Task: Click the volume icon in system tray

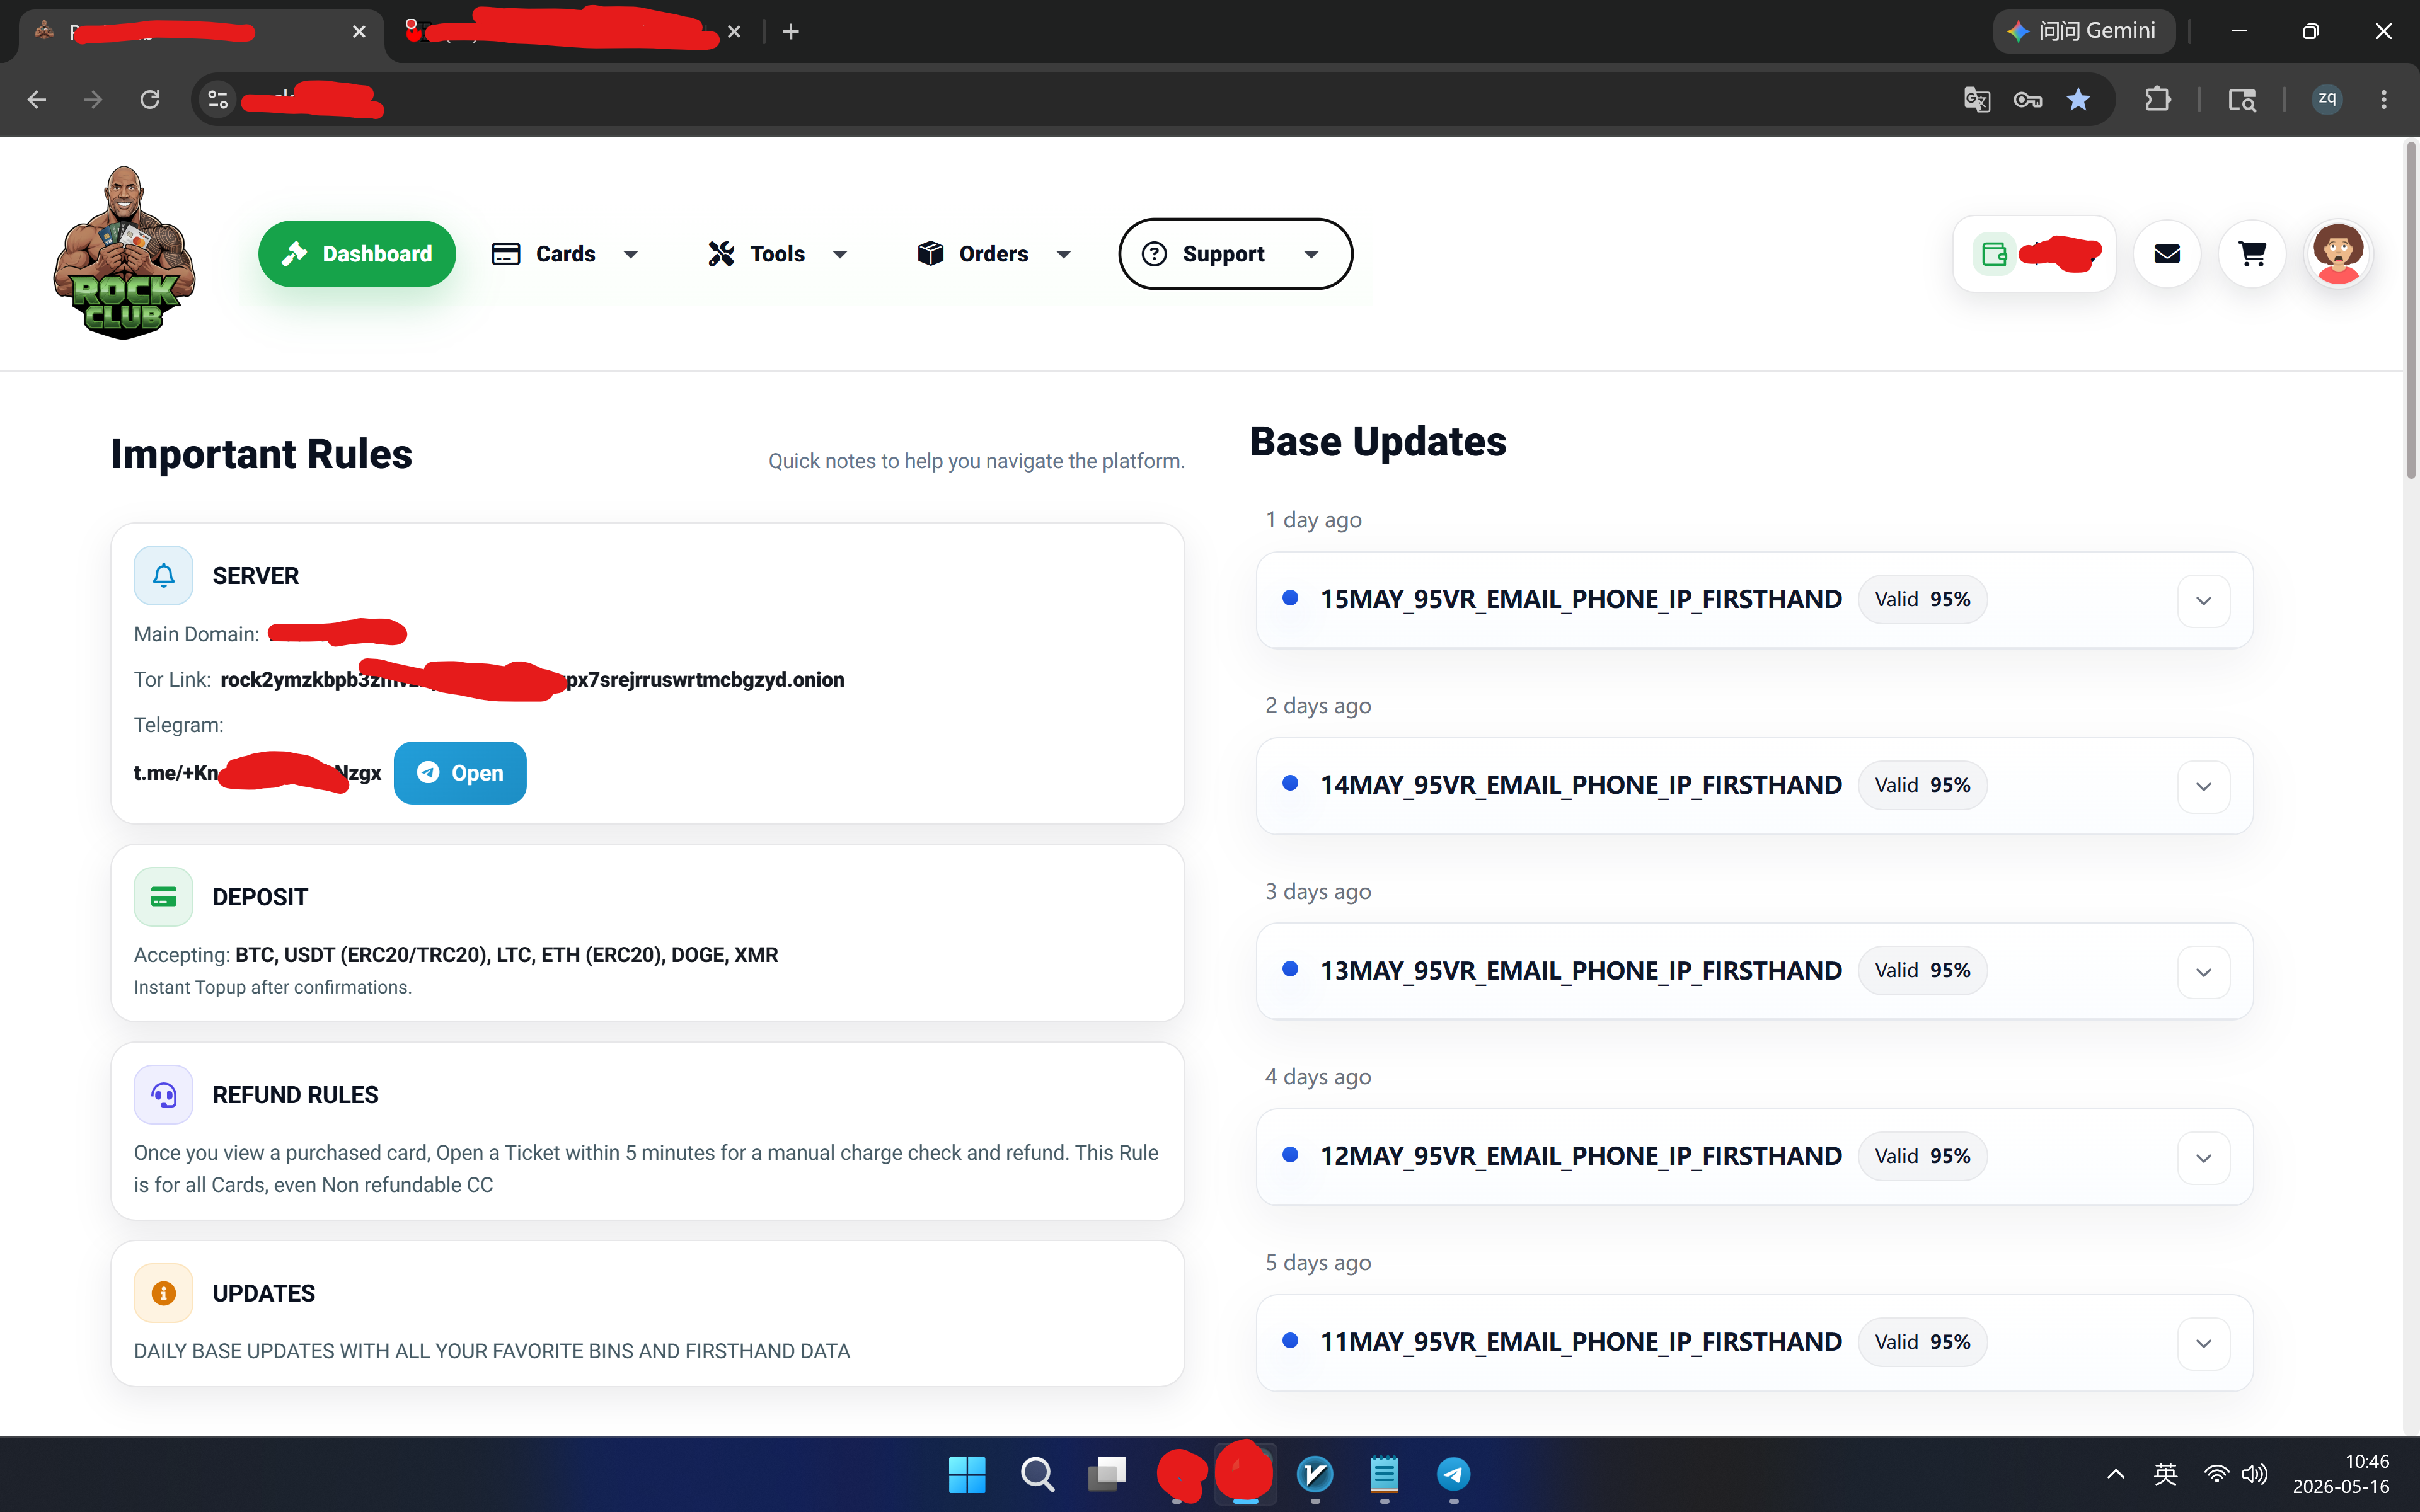Action: [2254, 1474]
